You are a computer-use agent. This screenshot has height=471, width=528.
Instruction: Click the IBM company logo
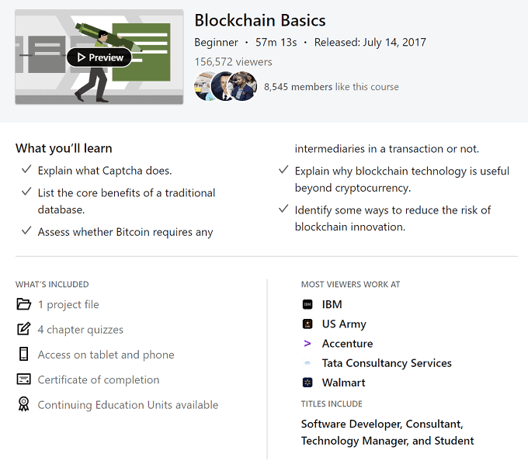307,305
